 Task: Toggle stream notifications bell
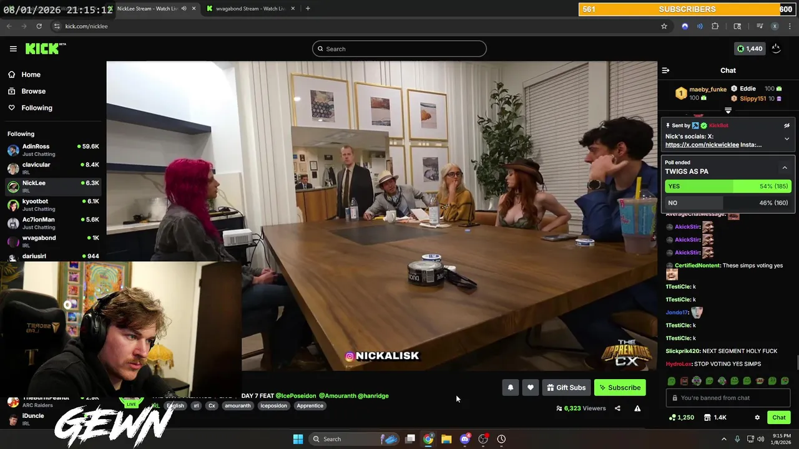(511, 388)
